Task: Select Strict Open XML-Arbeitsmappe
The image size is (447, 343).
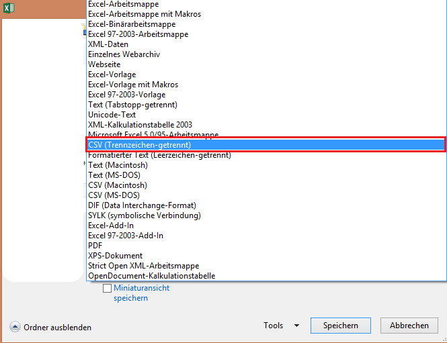Action: click(266, 266)
